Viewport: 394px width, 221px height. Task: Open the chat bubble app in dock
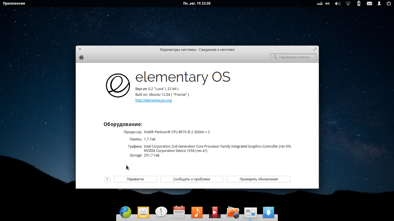point(161,212)
